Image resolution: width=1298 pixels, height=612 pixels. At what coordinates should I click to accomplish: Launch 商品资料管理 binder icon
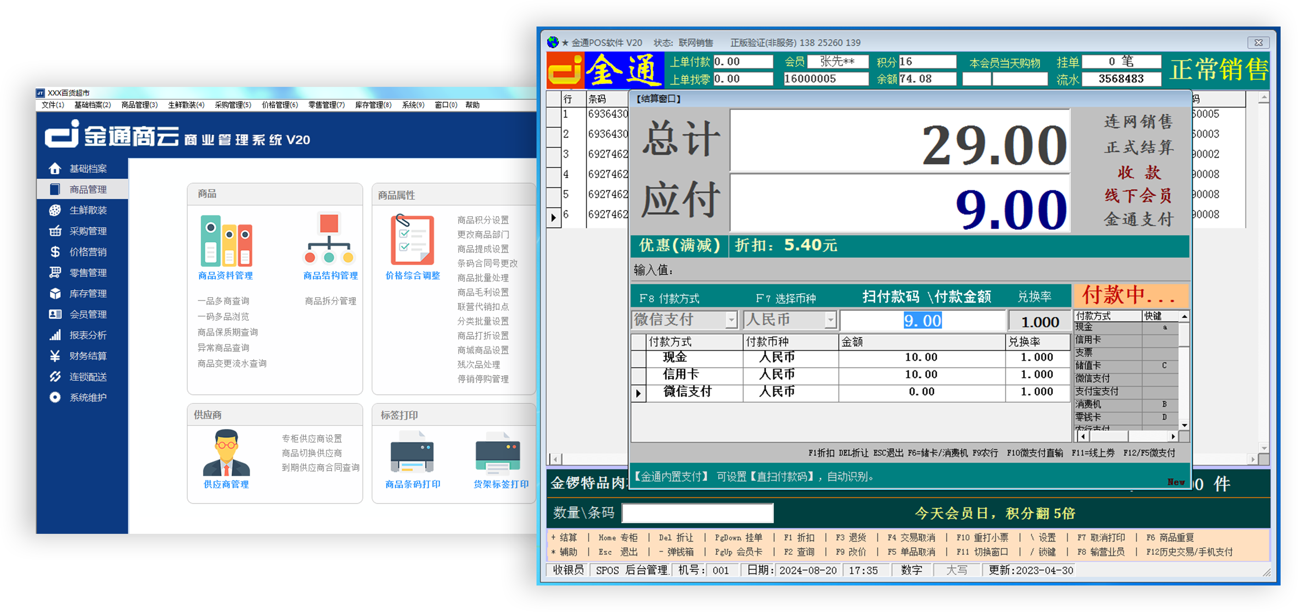[226, 241]
